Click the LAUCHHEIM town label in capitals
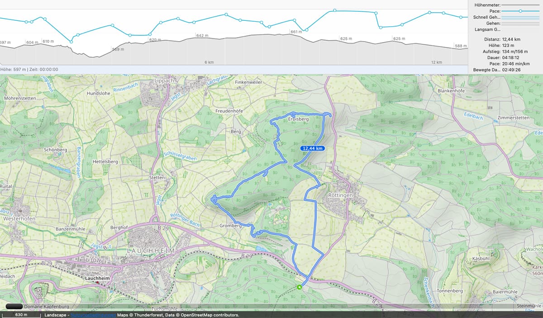 (x=151, y=250)
